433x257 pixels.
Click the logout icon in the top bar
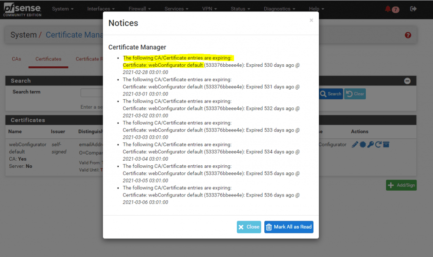pos(413,9)
